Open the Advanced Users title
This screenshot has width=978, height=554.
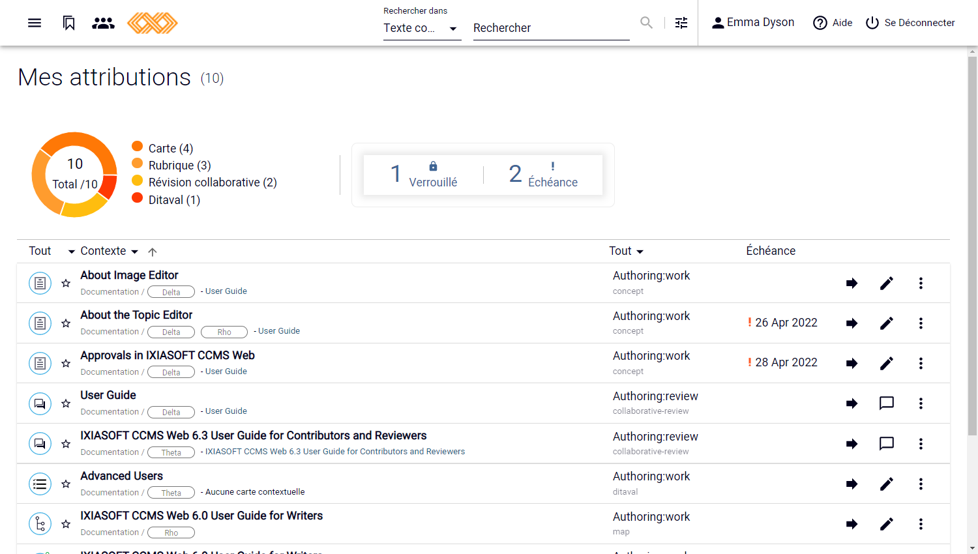click(x=122, y=476)
